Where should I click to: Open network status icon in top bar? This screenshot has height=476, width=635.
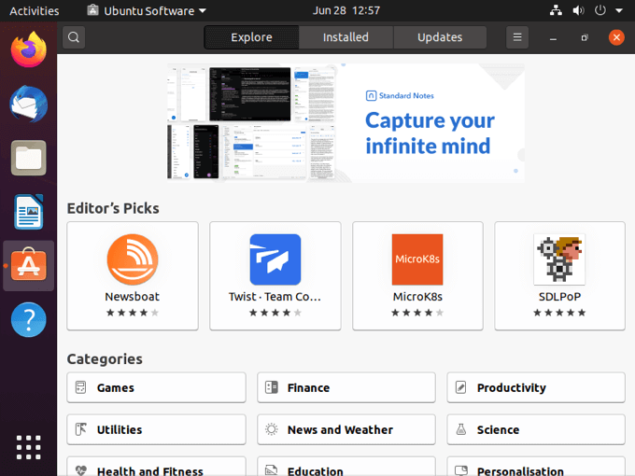click(556, 10)
